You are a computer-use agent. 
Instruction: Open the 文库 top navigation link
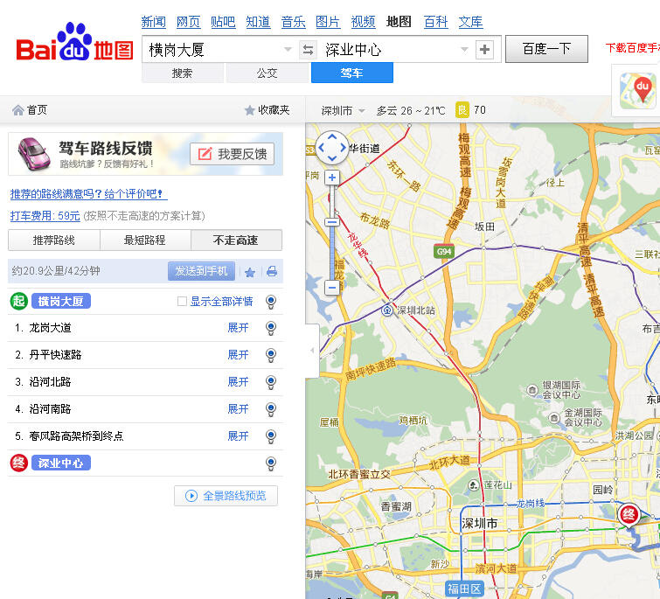pos(470,22)
